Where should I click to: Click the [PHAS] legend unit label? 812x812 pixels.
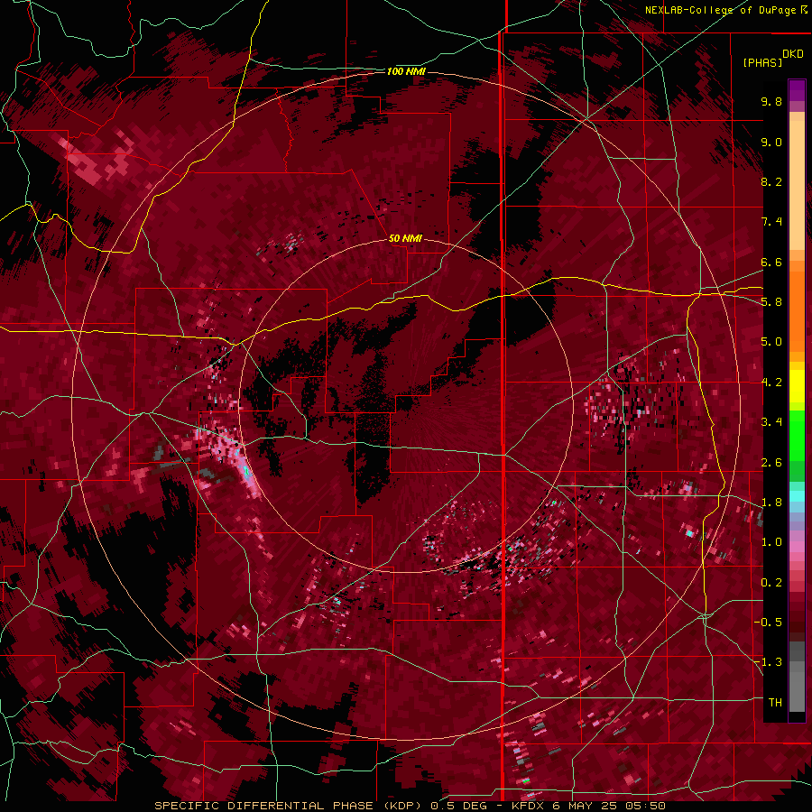coord(762,62)
